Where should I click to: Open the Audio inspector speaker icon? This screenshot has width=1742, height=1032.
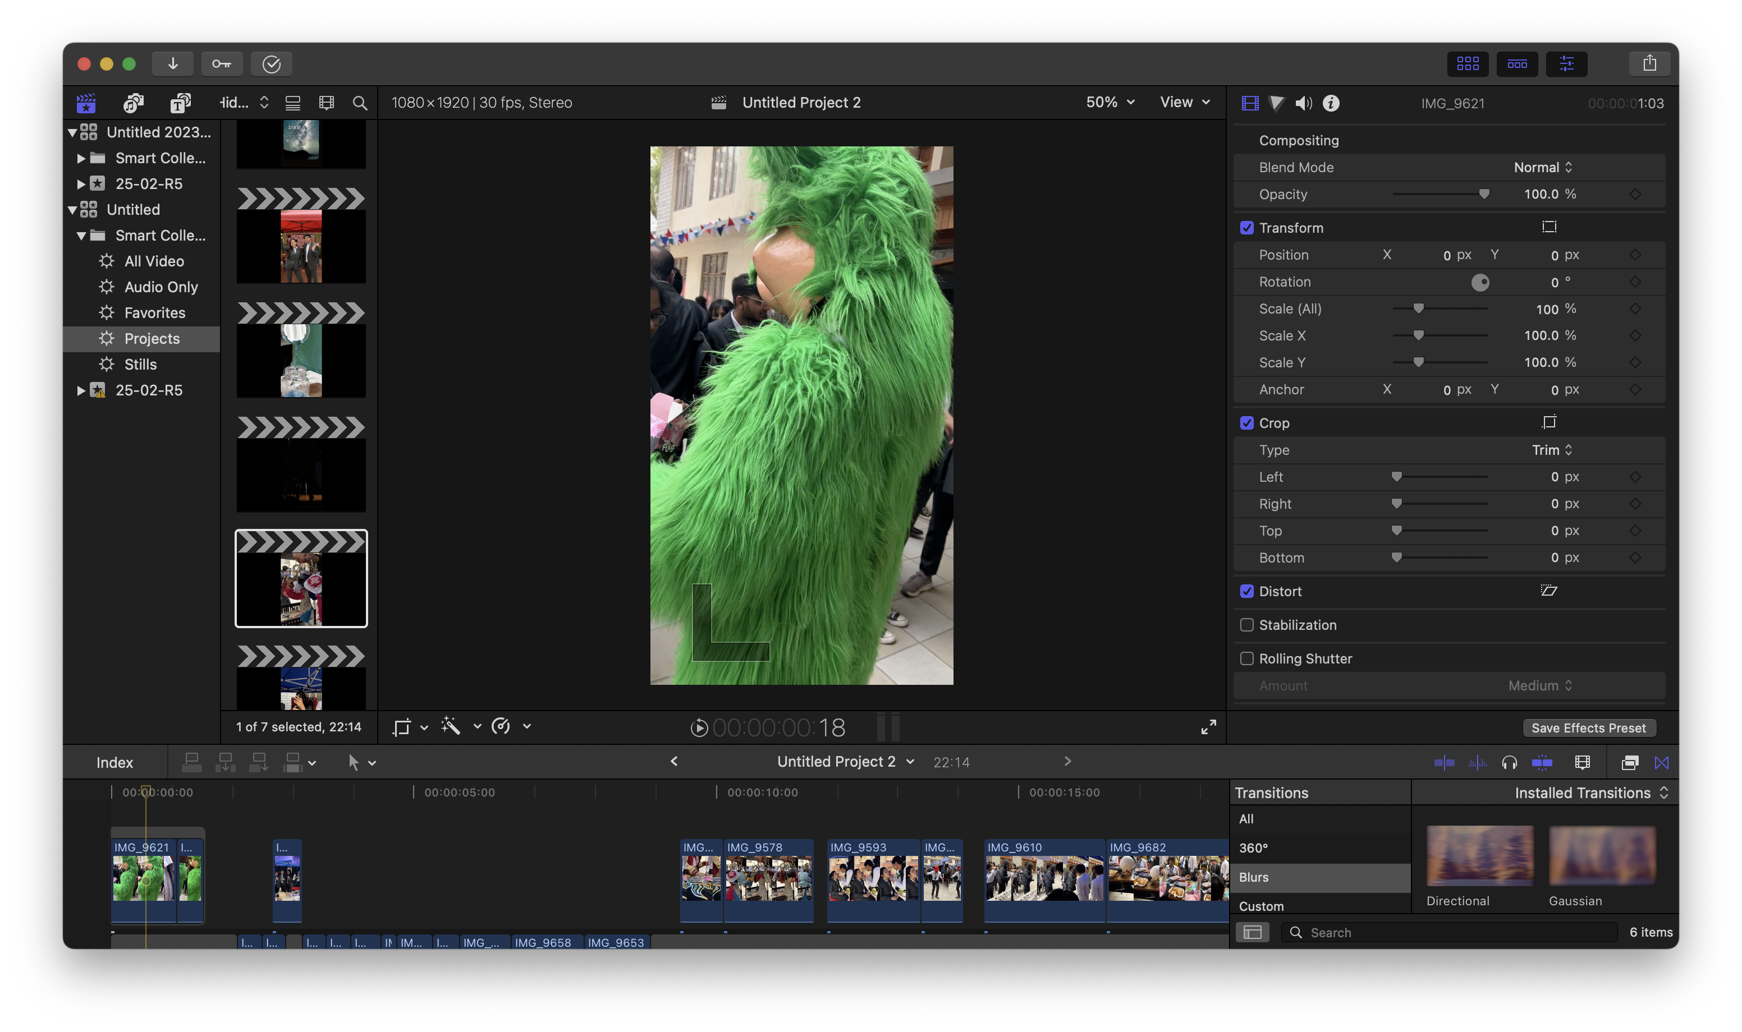(x=1303, y=103)
